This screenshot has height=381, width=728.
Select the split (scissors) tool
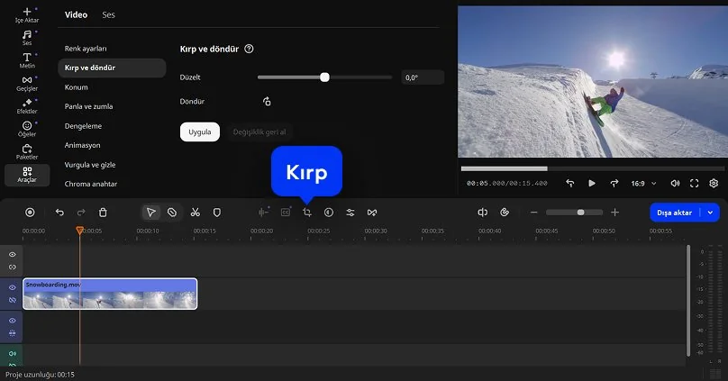point(195,213)
